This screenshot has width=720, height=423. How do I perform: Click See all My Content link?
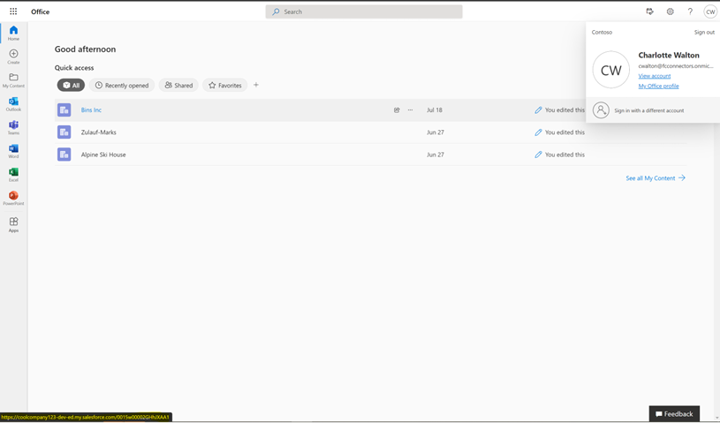coord(656,178)
